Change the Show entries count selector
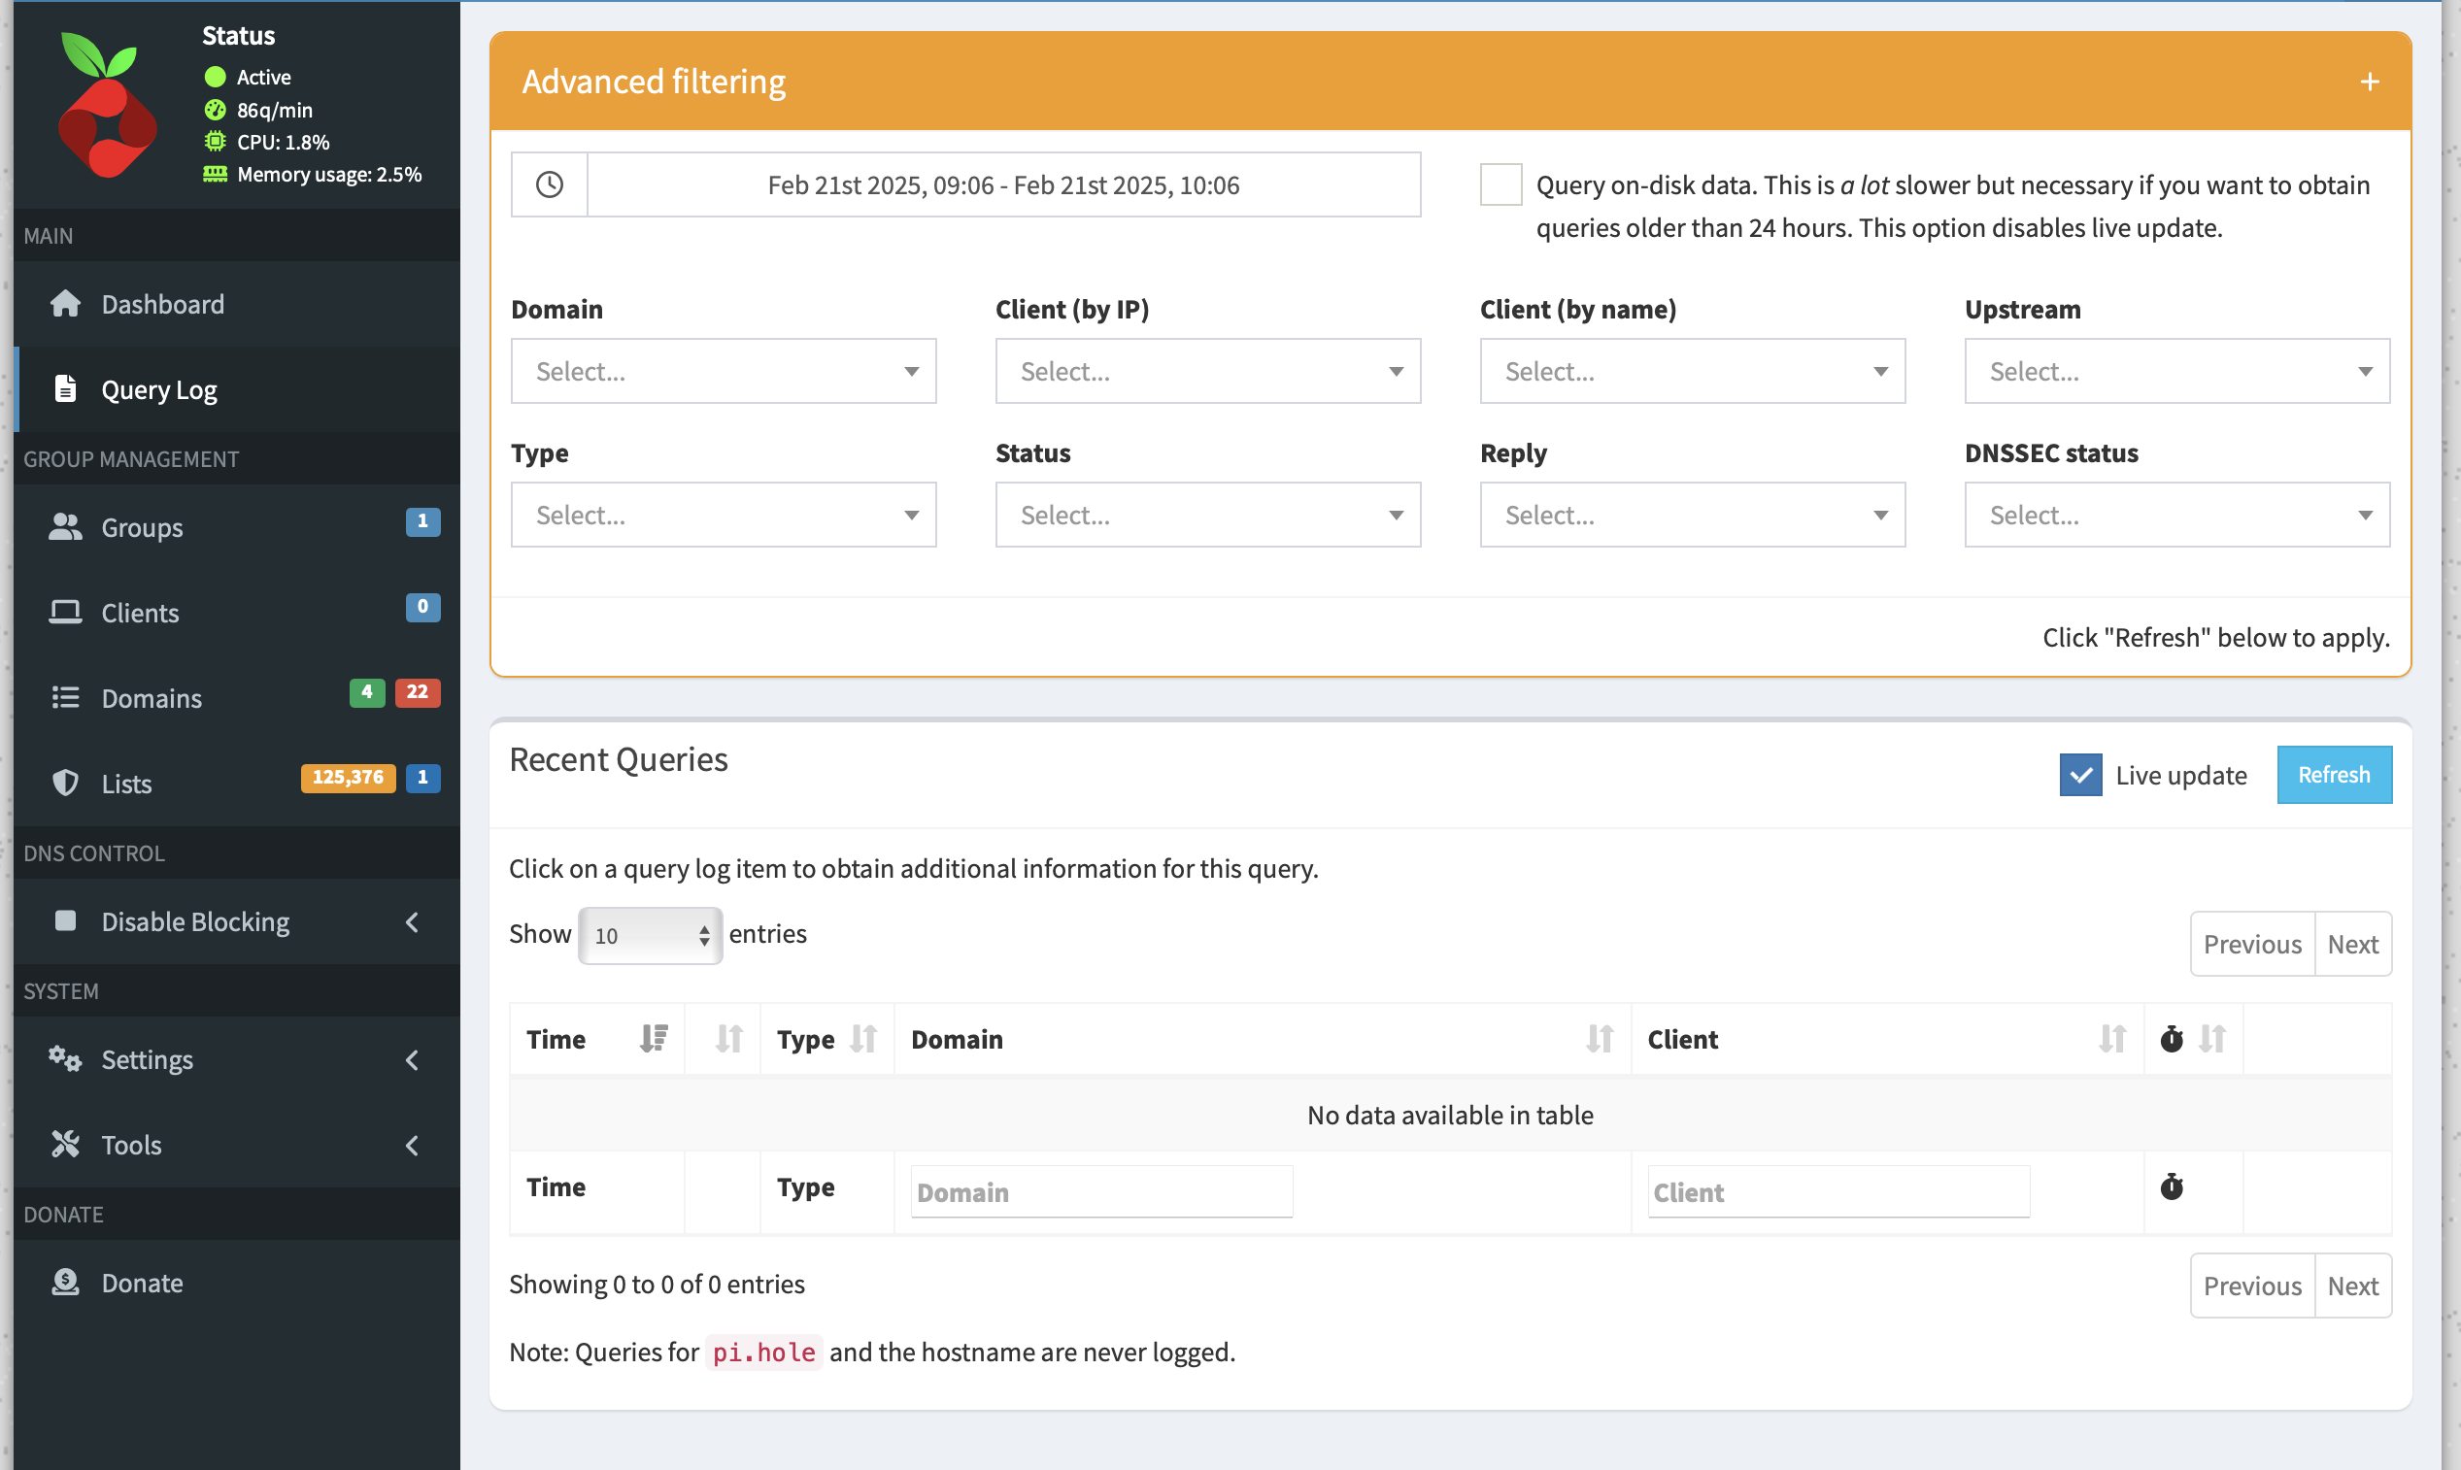The width and height of the screenshot is (2461, 1470). [650, 934]
